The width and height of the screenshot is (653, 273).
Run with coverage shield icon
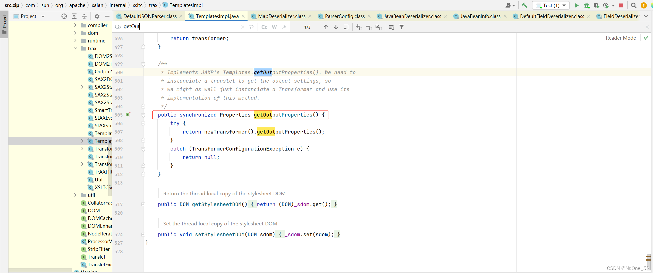point(596,5)
